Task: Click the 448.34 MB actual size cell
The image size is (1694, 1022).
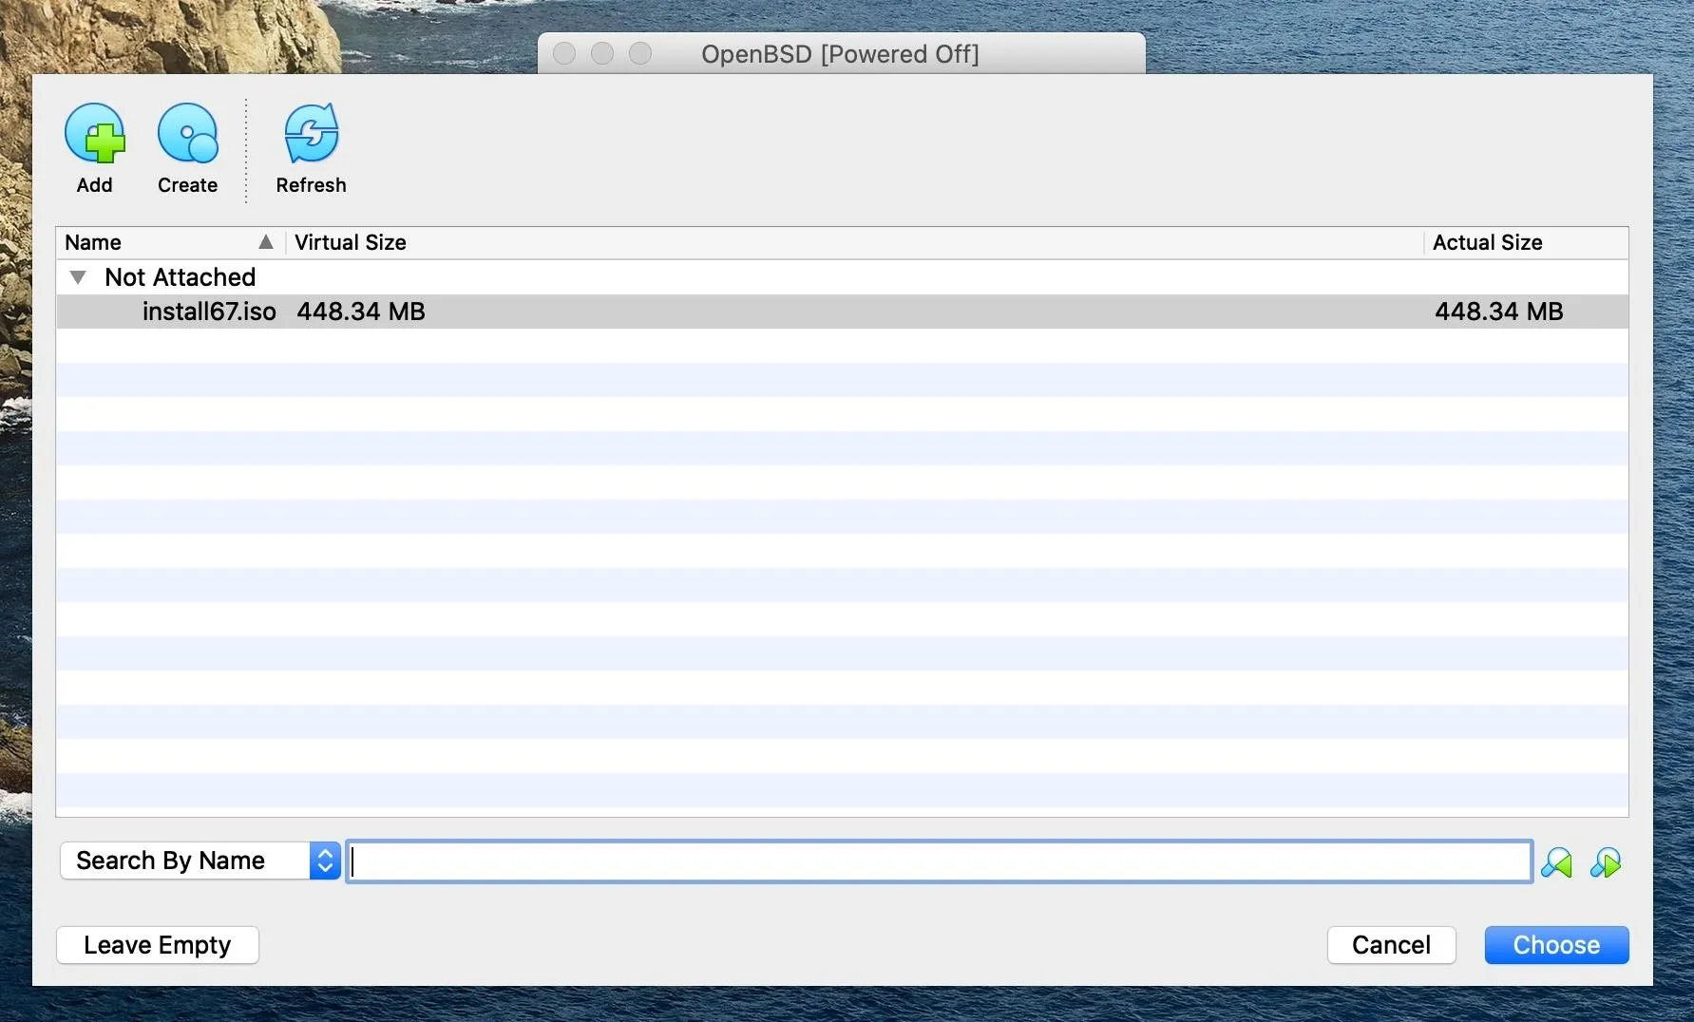Action: click(1498, 312)
